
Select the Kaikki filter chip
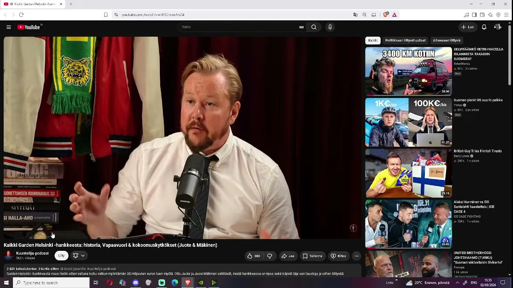pos(373,40)
